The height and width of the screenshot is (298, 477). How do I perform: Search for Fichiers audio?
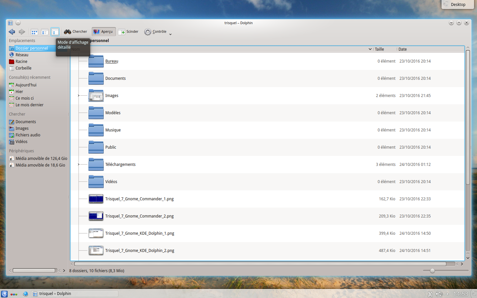click(x=28, y=135)
